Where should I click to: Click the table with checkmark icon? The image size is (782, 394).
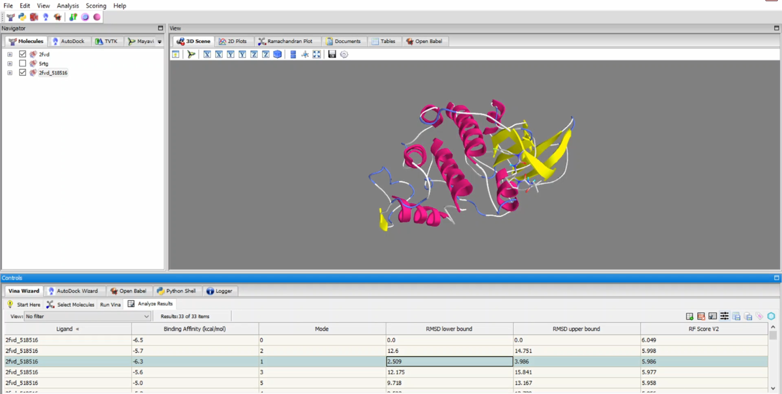coord(712,316)
